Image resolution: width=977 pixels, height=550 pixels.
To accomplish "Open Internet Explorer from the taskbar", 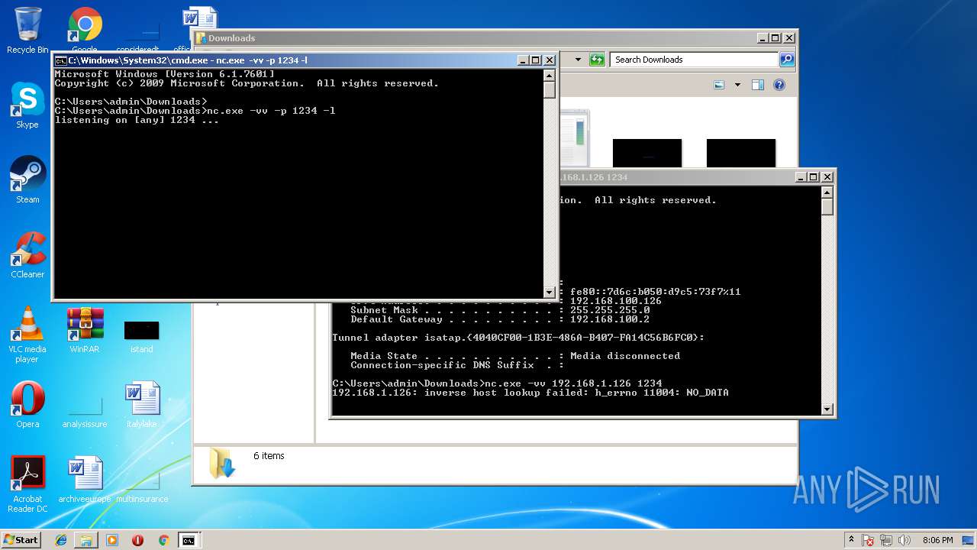I will coord(61,540).
